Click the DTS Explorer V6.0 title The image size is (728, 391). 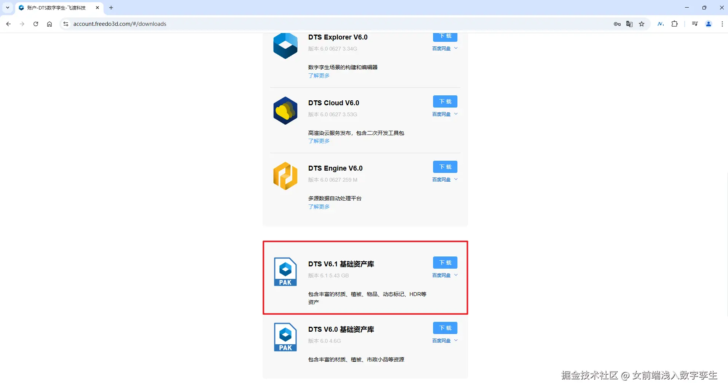338,37
